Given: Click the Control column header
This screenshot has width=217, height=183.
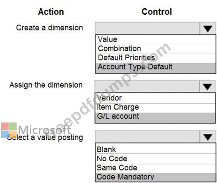Looking at the screenshot, I should coord(157,12).
